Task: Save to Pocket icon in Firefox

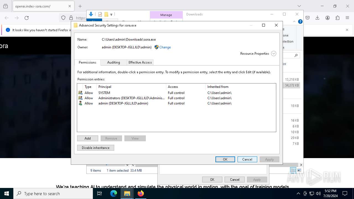Action: (x=308, y=18)
